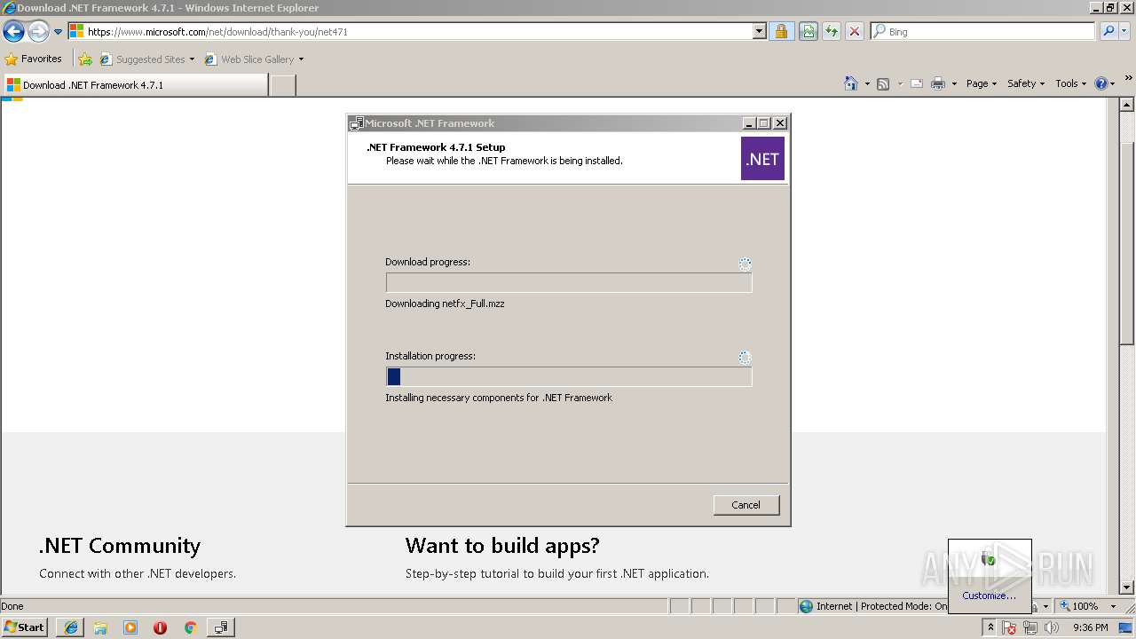Click the browser Back arrow button
1136x639 pixels.
(13, 32)
